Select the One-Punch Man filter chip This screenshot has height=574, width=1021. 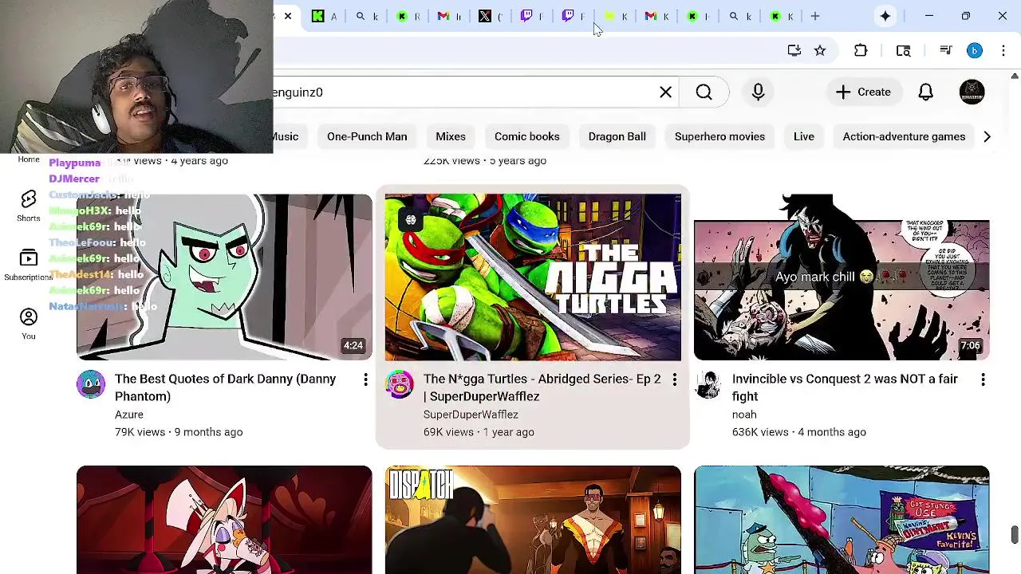point(367,136)
